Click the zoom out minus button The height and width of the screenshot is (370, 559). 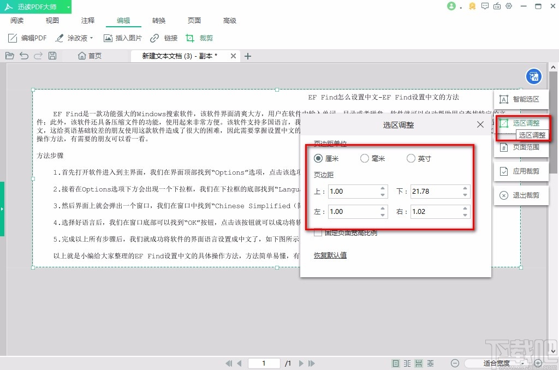455,363
